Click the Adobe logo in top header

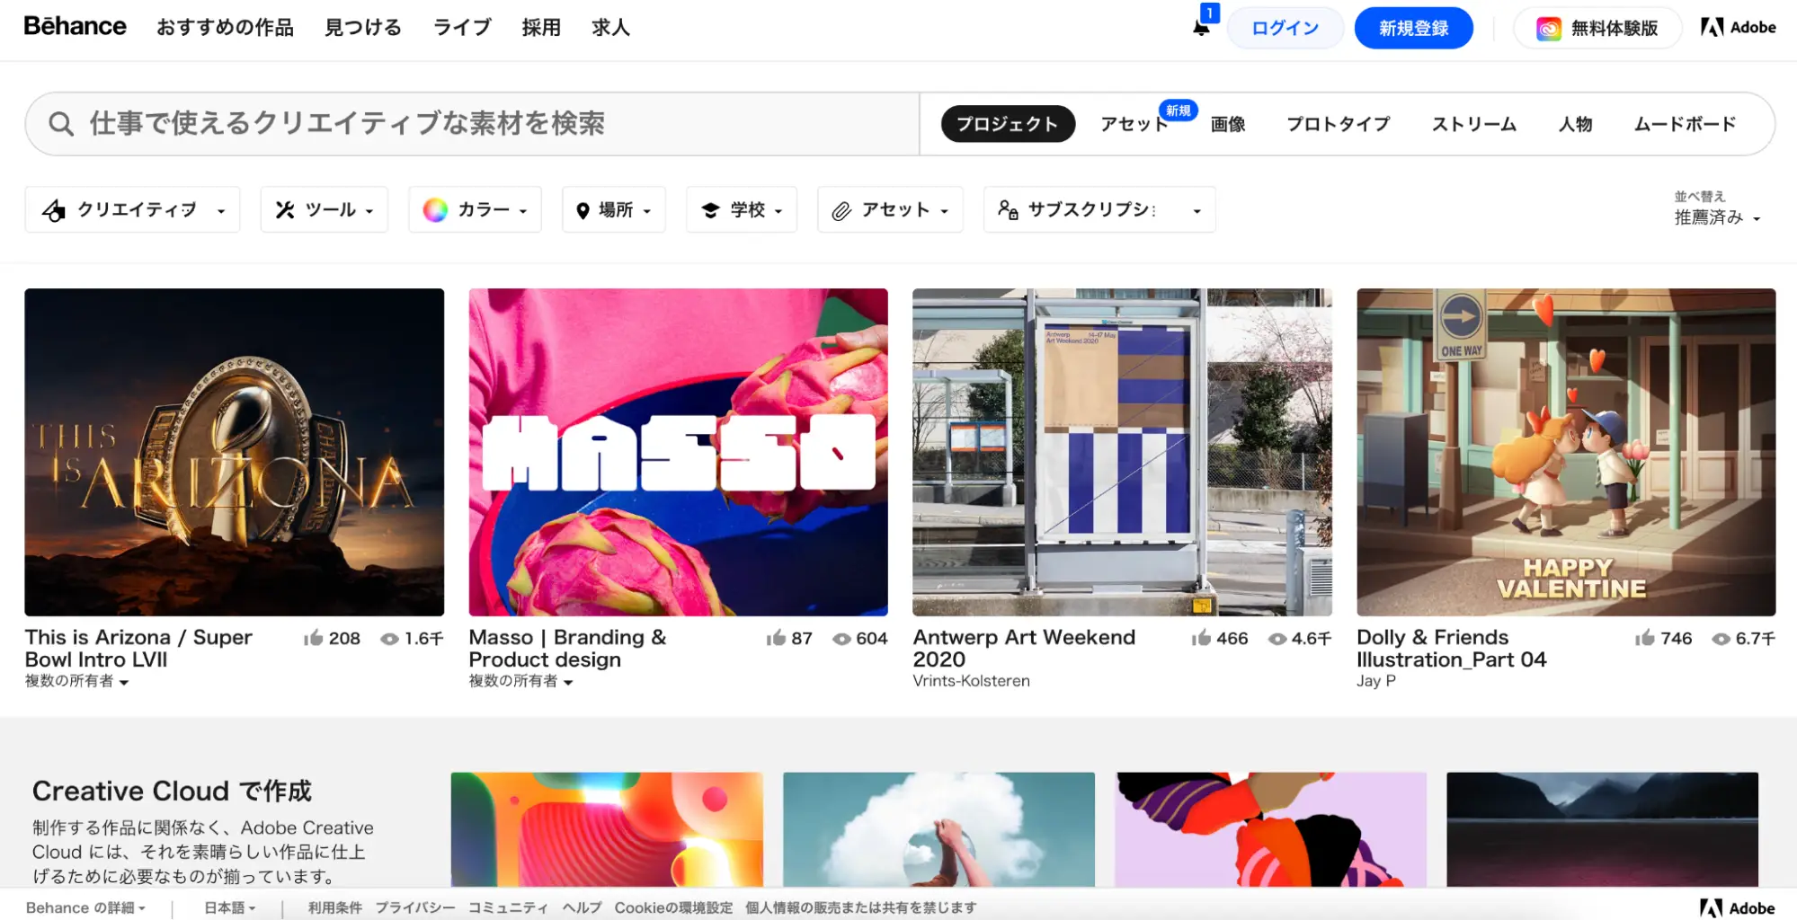[1738, 27]
